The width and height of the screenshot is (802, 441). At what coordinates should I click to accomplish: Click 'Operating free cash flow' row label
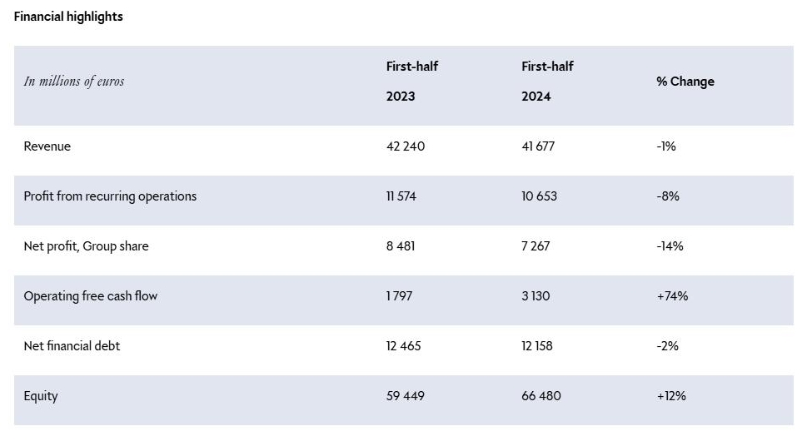tap(90, 296)
